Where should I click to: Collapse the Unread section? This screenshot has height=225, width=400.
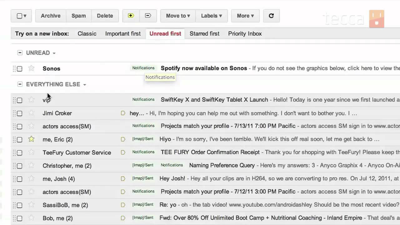point(20,53)
